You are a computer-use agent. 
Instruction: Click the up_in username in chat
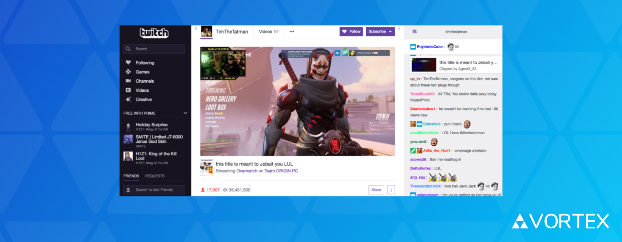click(x=415, y=79)
